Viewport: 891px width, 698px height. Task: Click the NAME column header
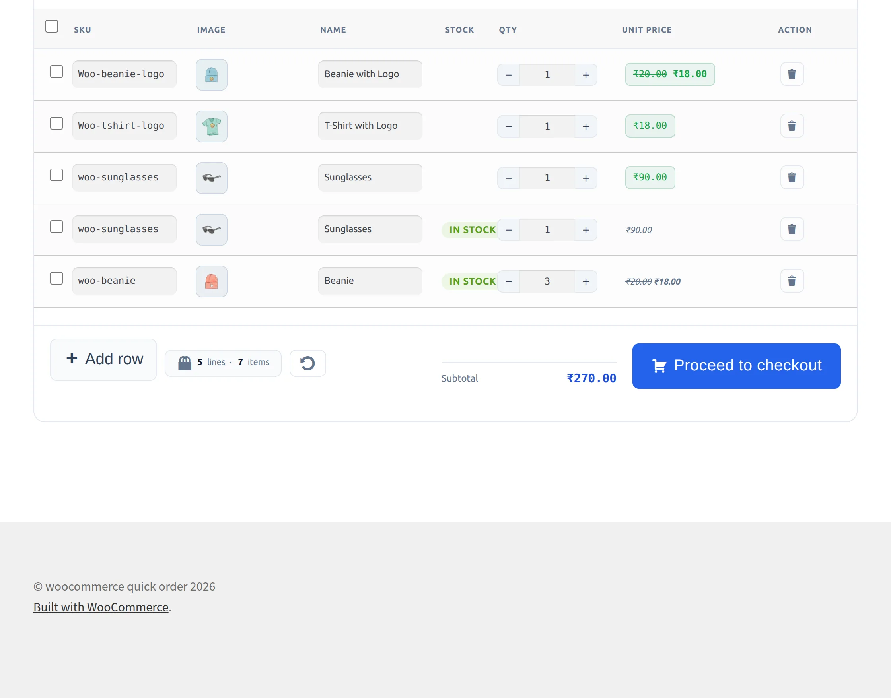333,30
